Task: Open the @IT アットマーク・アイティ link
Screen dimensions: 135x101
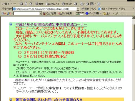Action: click(x=112, y=9)
